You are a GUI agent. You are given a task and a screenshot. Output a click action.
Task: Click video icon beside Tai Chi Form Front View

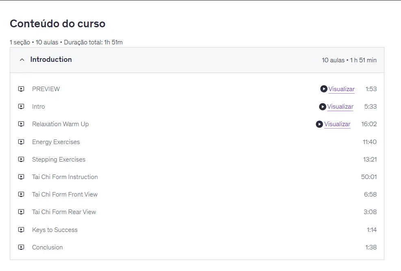[21, 195]
